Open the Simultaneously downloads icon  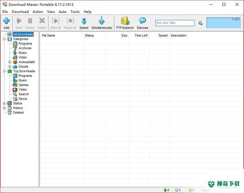102,21
